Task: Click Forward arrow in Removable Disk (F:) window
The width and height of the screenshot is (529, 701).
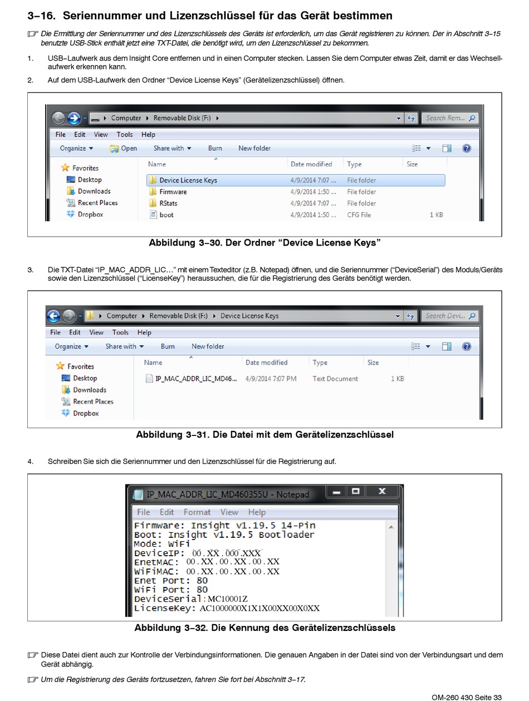Action: (74, 118)
